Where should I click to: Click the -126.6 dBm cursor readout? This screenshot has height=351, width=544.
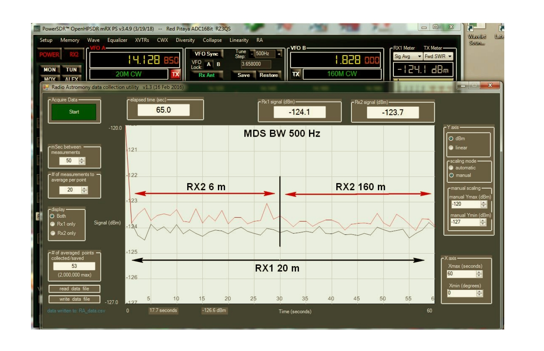[x=214, y=311]
